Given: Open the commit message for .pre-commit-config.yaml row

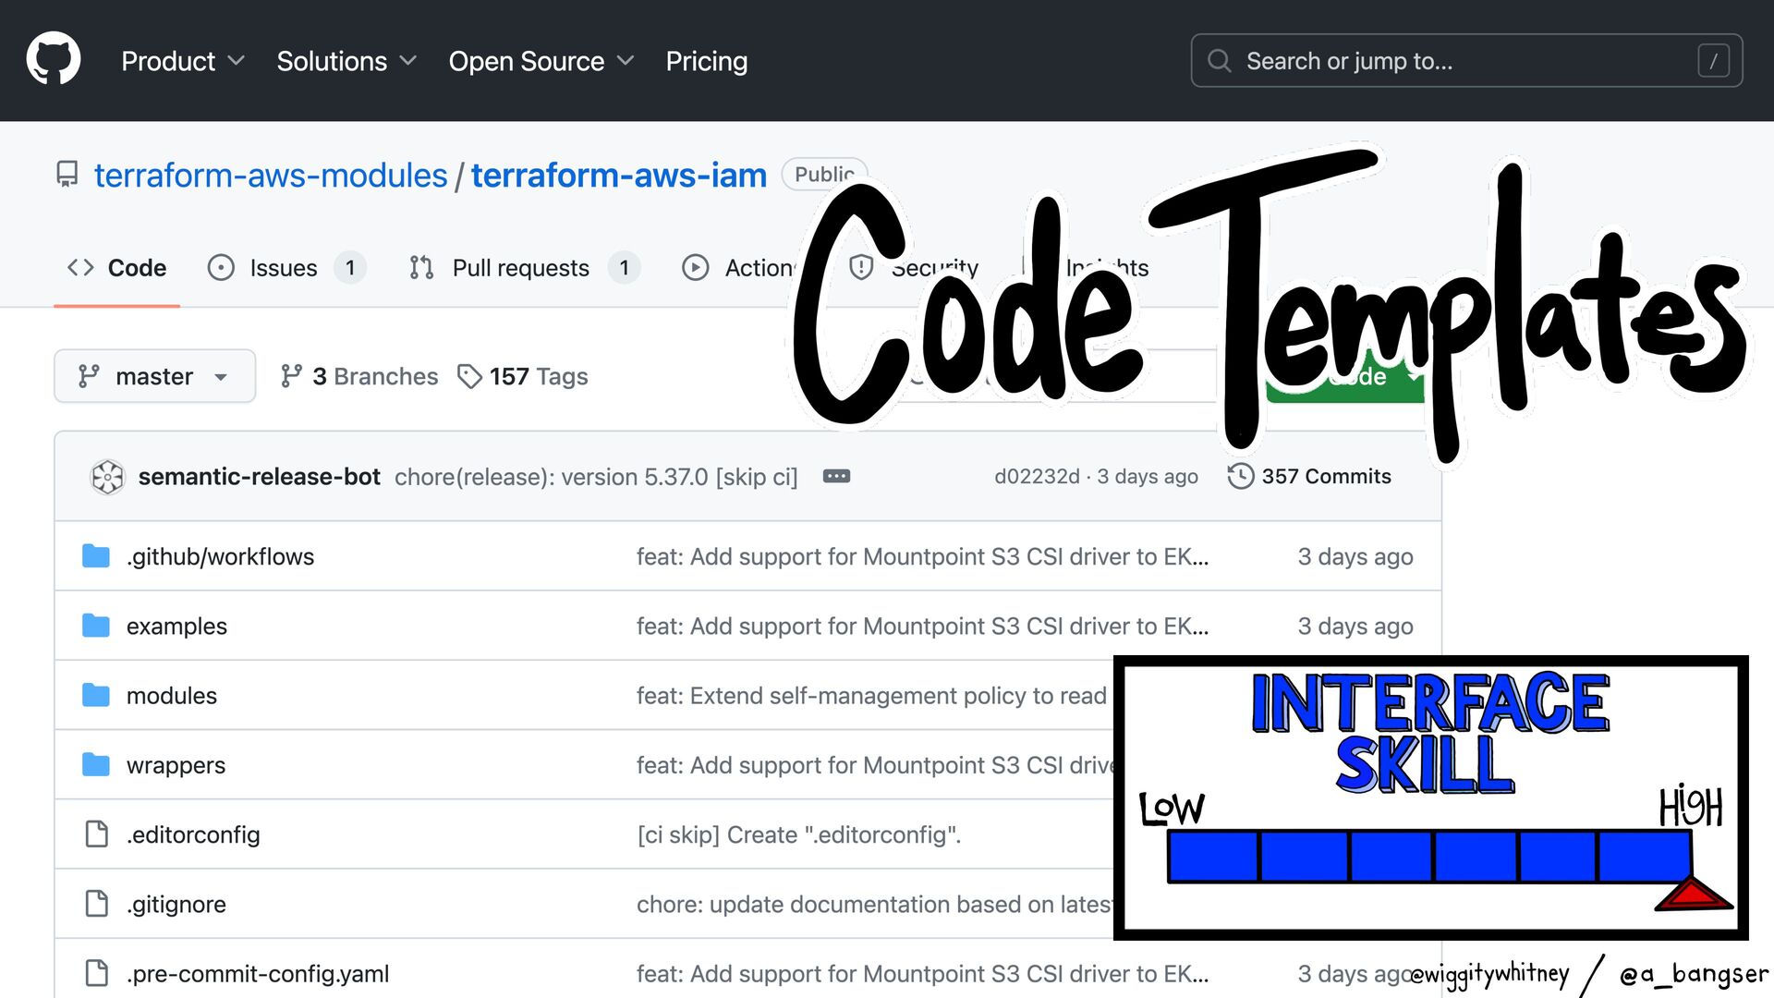Looking at the screenshot, I should [922, 973].
